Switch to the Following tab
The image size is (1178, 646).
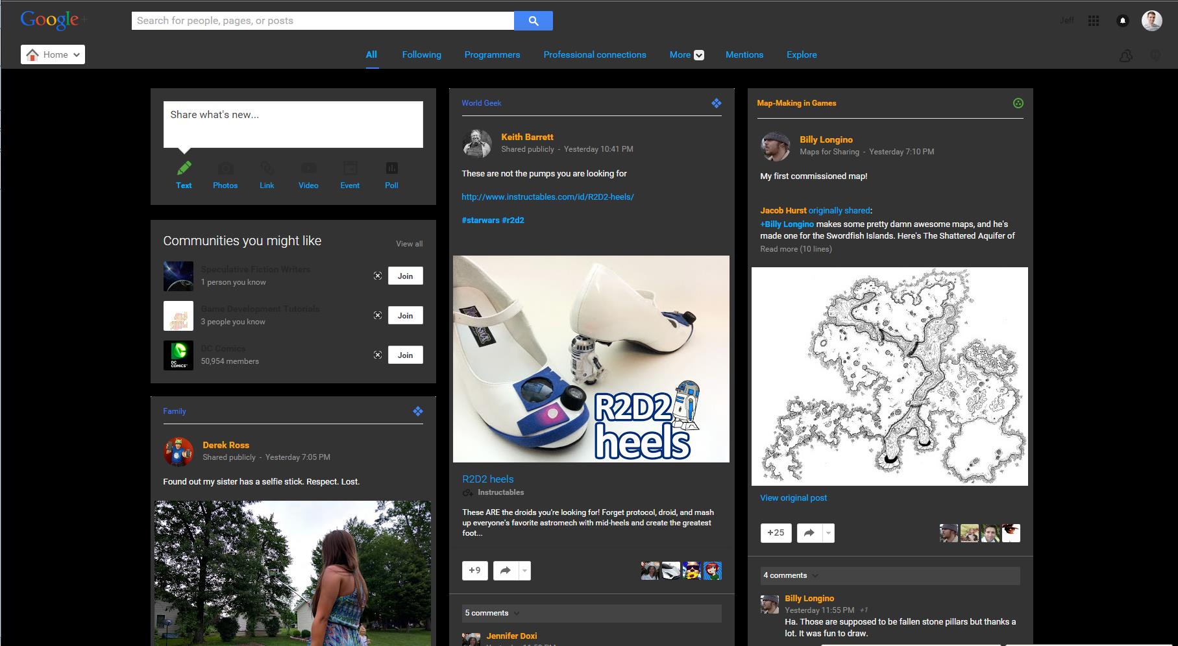(422, 55)
